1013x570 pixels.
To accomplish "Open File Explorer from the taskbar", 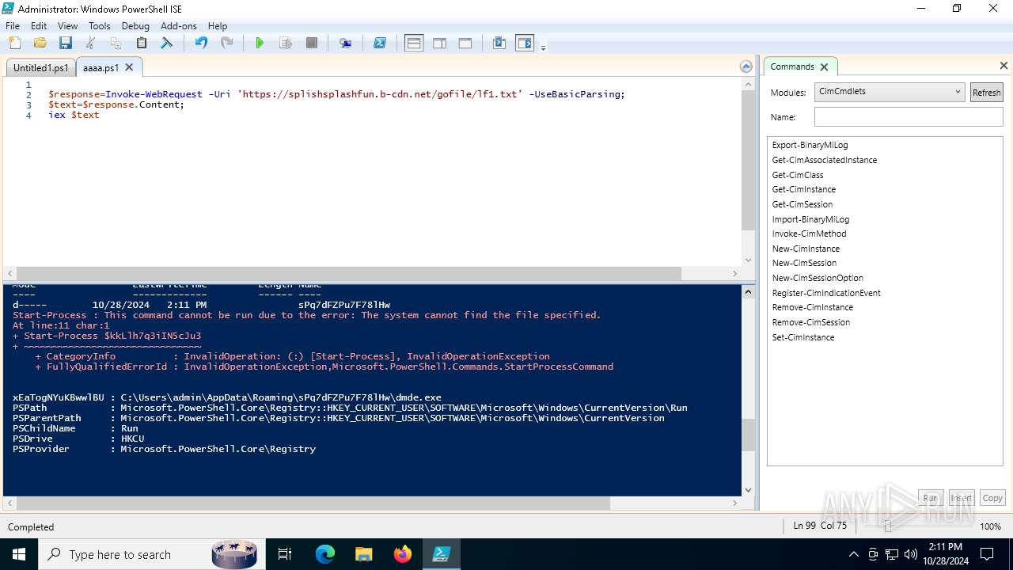I will click(364, 554).
